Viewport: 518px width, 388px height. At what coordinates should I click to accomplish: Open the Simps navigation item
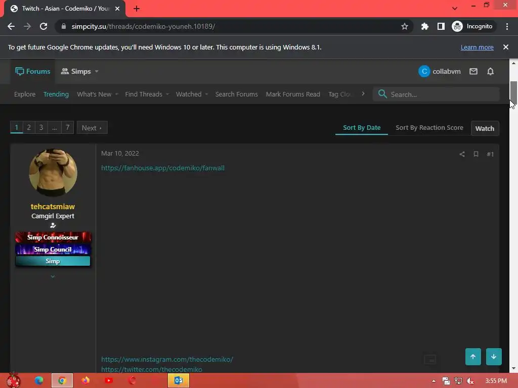click(x=76, y=71)
